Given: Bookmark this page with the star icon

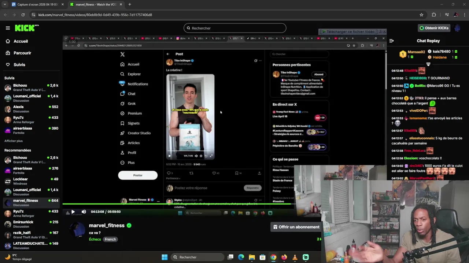Looking at the screenshot, I should [x=421, y=15].
